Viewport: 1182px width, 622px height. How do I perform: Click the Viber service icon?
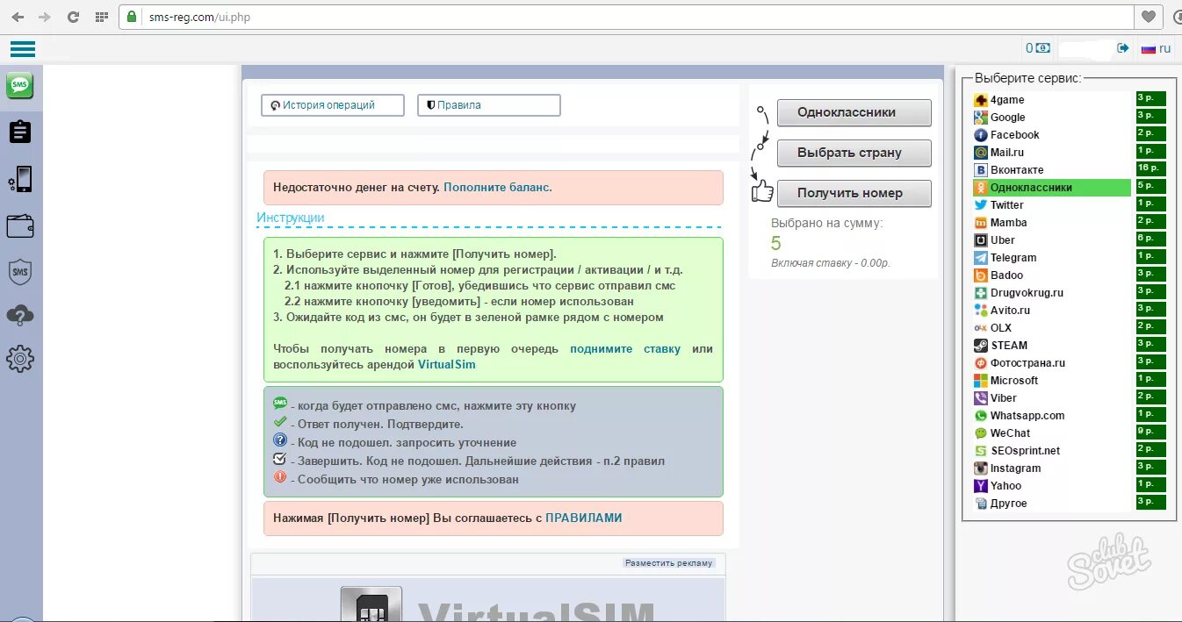[x=981, y=398]
